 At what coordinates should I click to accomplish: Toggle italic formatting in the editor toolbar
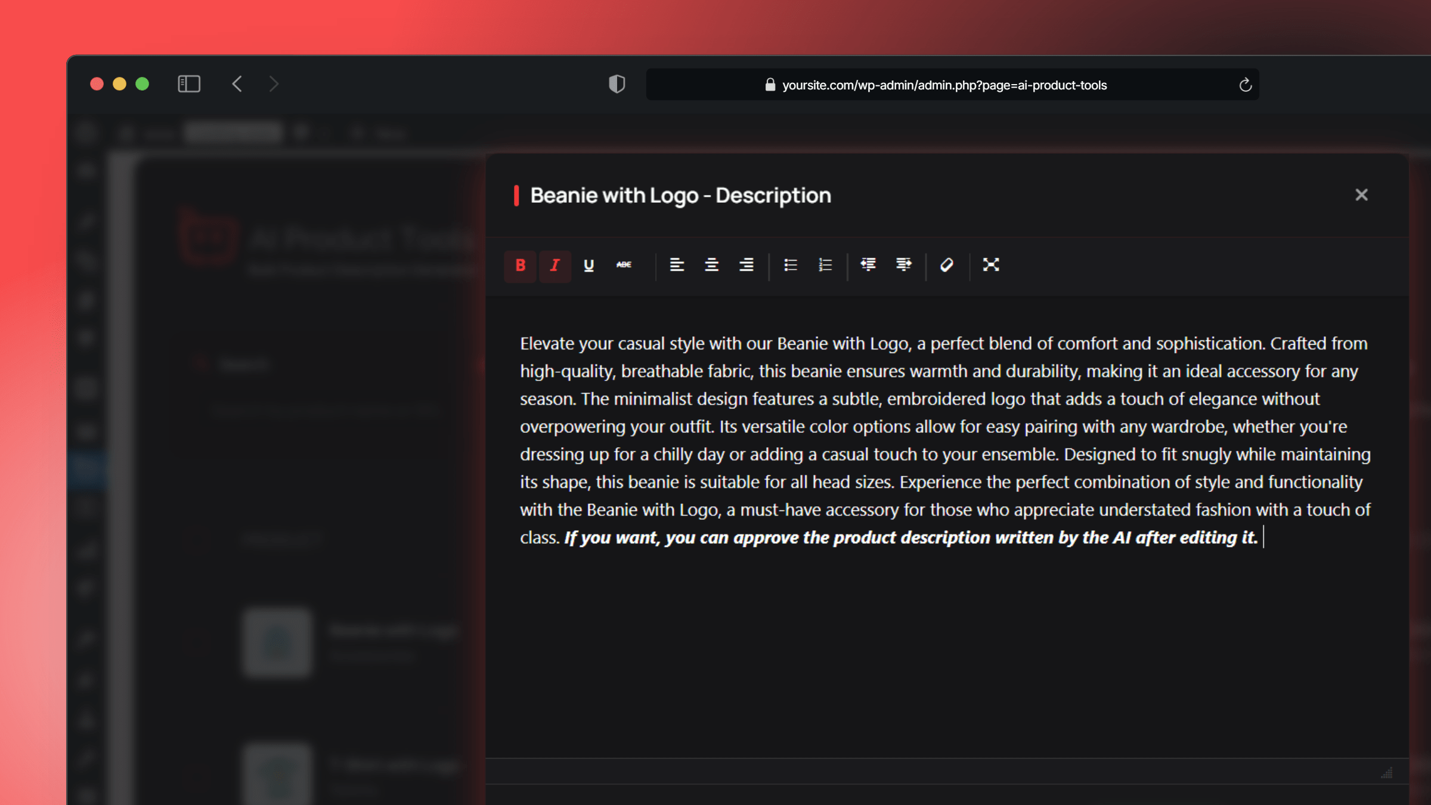click(x=555, y=265)
